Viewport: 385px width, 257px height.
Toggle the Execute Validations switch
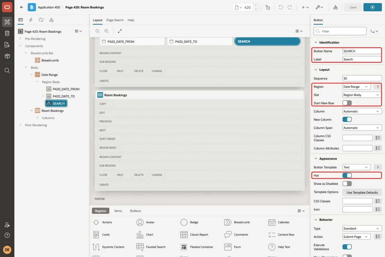point(347,247)
